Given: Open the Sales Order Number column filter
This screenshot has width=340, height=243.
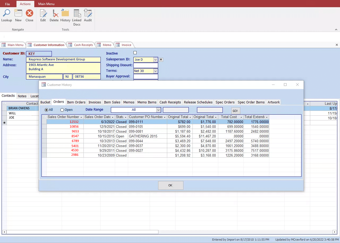Looking at the screenshot, I should point(81,117).
